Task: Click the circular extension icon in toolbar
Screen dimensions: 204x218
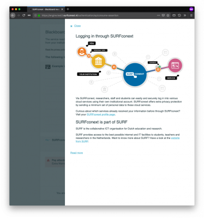Action: 179,15
